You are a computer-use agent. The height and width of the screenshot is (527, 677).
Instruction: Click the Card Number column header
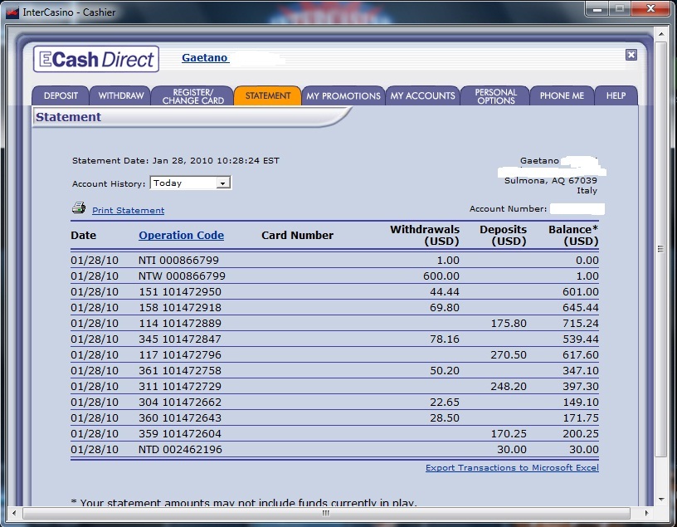click(298, 236)
